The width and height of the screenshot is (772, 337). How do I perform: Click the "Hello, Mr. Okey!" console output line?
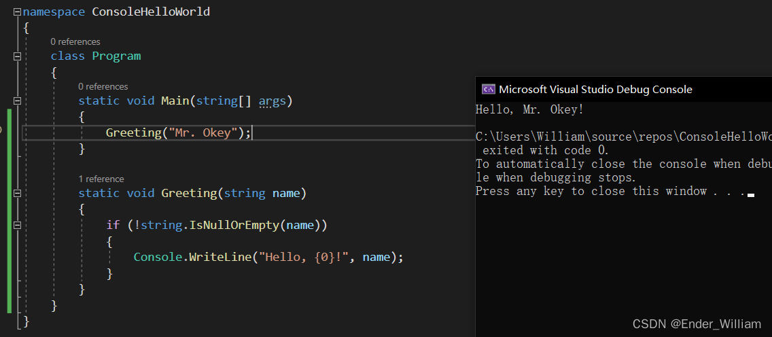click(x=529, y=109)
